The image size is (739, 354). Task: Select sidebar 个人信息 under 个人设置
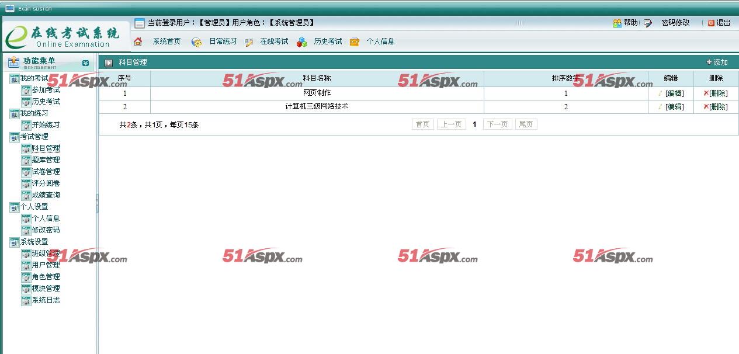pos(46,218)
